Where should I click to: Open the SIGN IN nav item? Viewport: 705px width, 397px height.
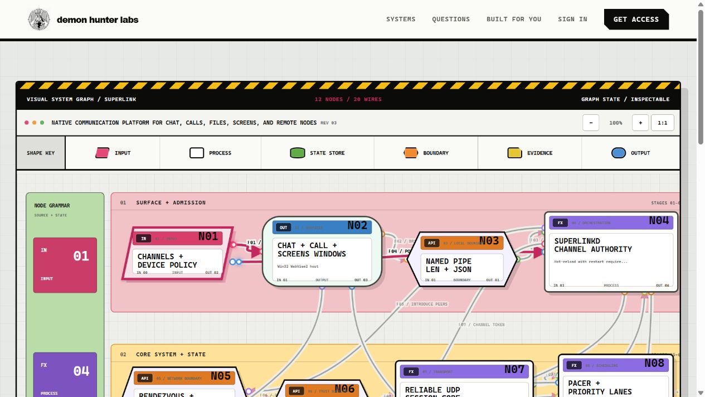click(572, 19)
